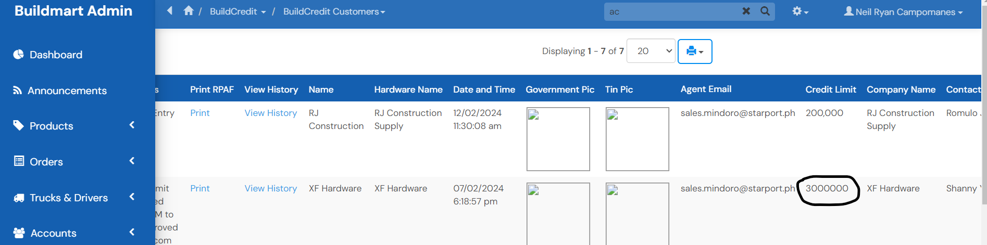Open the BuildCredit breadcrumb dropdown
Screen dimensions: 987x245
[238, 11]
